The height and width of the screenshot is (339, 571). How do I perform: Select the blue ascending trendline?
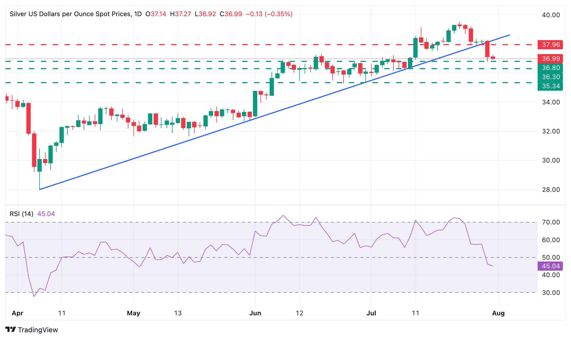(x=274, y=112)
